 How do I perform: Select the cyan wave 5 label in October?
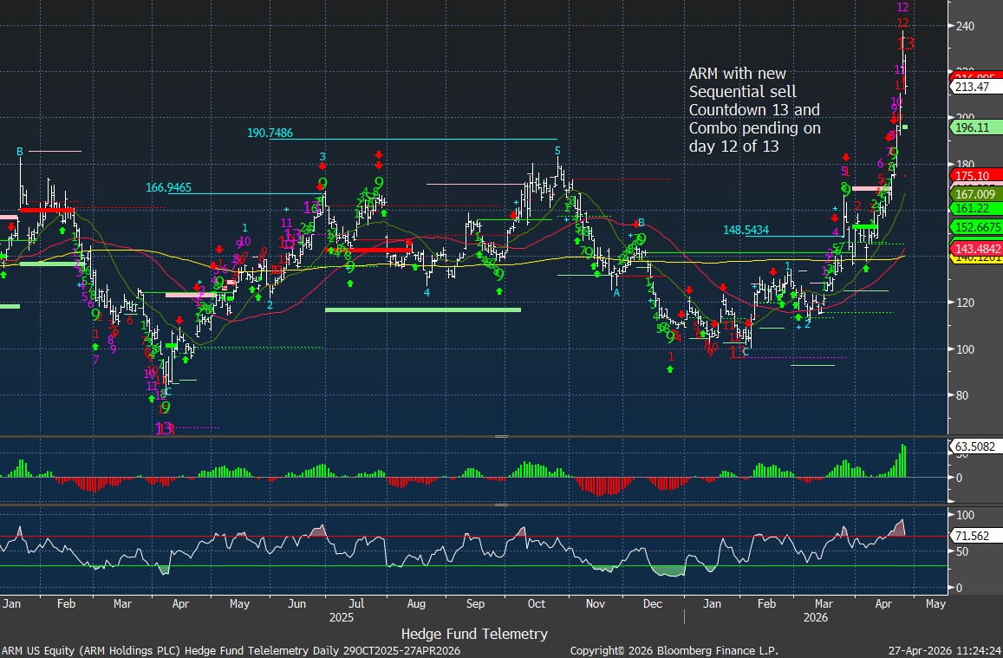559,151
